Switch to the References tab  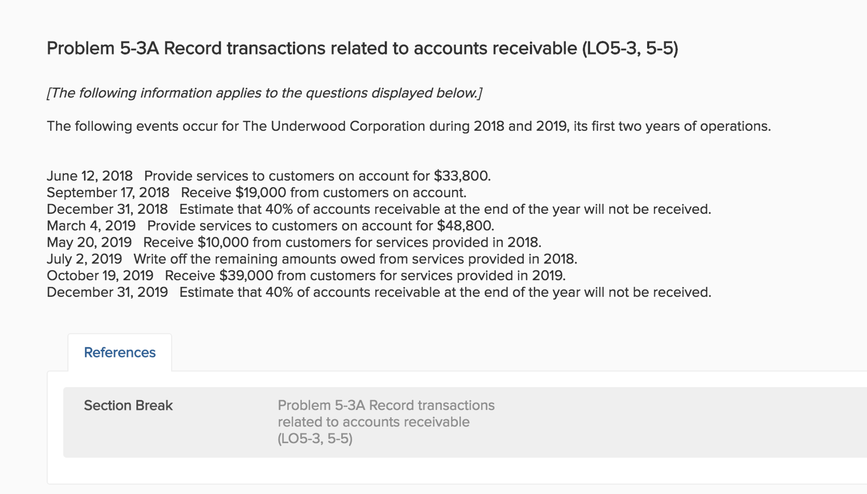120,352
